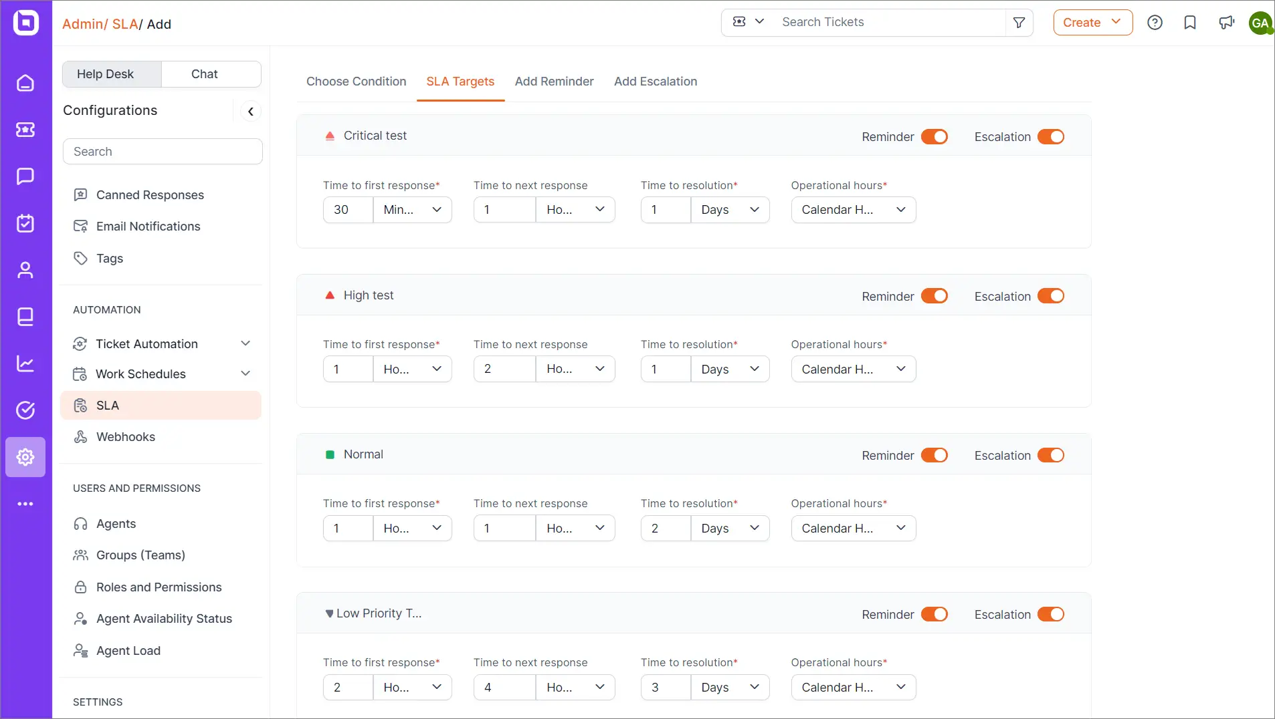Click the Knowledge base book icon
The height and width of the screenshot is (719, 1275).
click(x=25, y=317)
